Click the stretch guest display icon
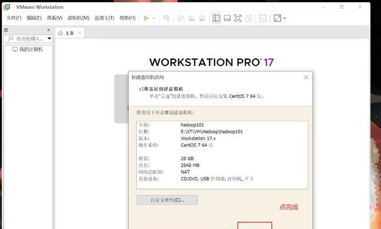The image size is (381, 229). 277,18
